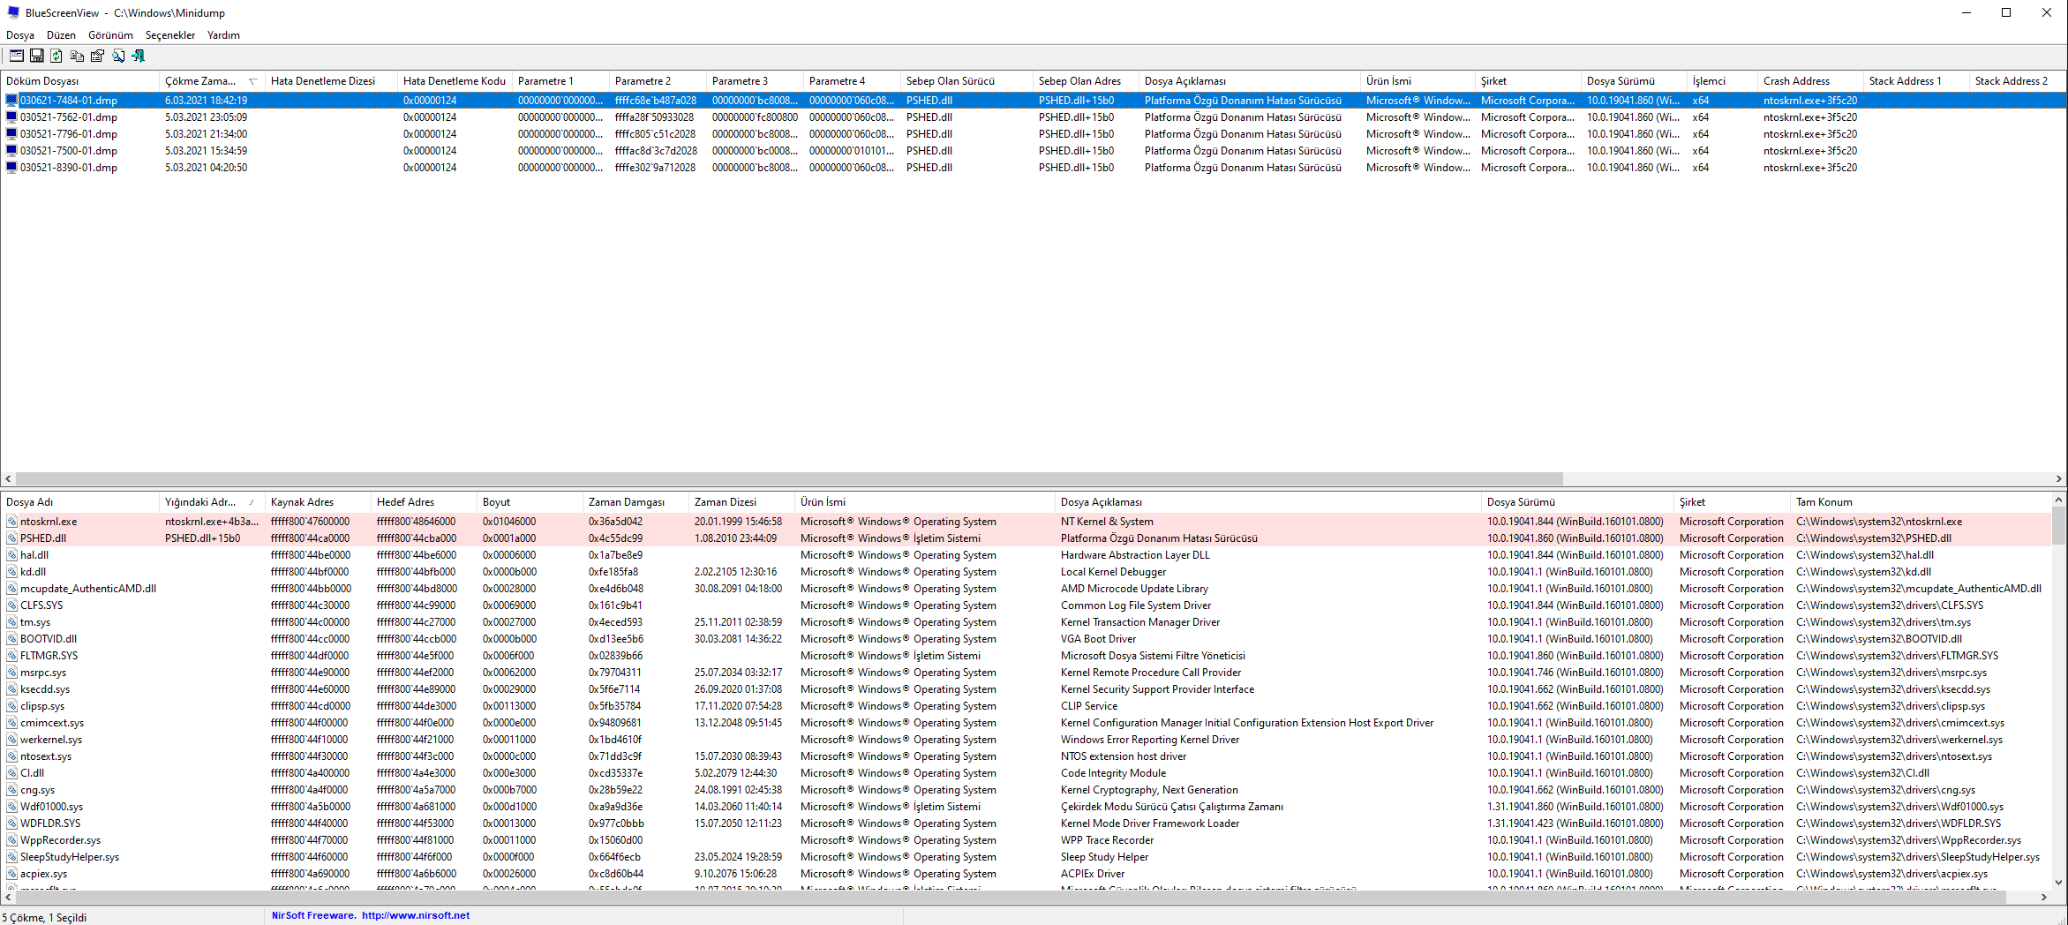This screenshot has width=2068, height=925.
Task: Click the crash time 5.03.2021 15:34:59
Action: (206, 151)
